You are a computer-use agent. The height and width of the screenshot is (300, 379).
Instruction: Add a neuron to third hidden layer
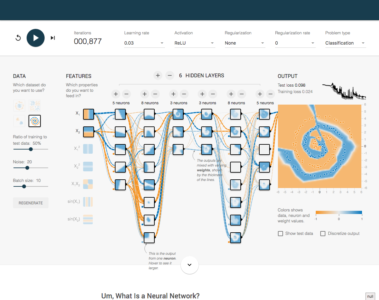pos(173,94)
